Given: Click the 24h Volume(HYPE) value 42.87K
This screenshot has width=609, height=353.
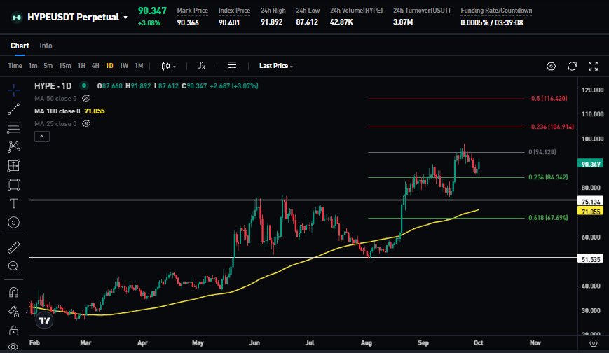Looking at the screenshot, I should [341, 22].
